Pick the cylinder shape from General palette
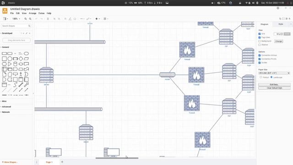 point(15,64)
